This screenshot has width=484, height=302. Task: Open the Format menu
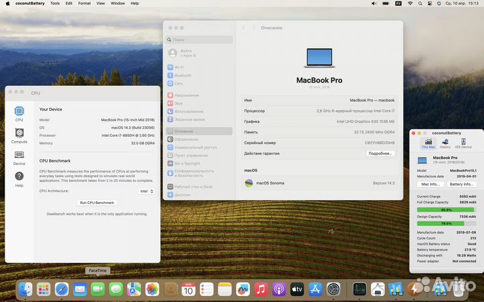[84, 3]
